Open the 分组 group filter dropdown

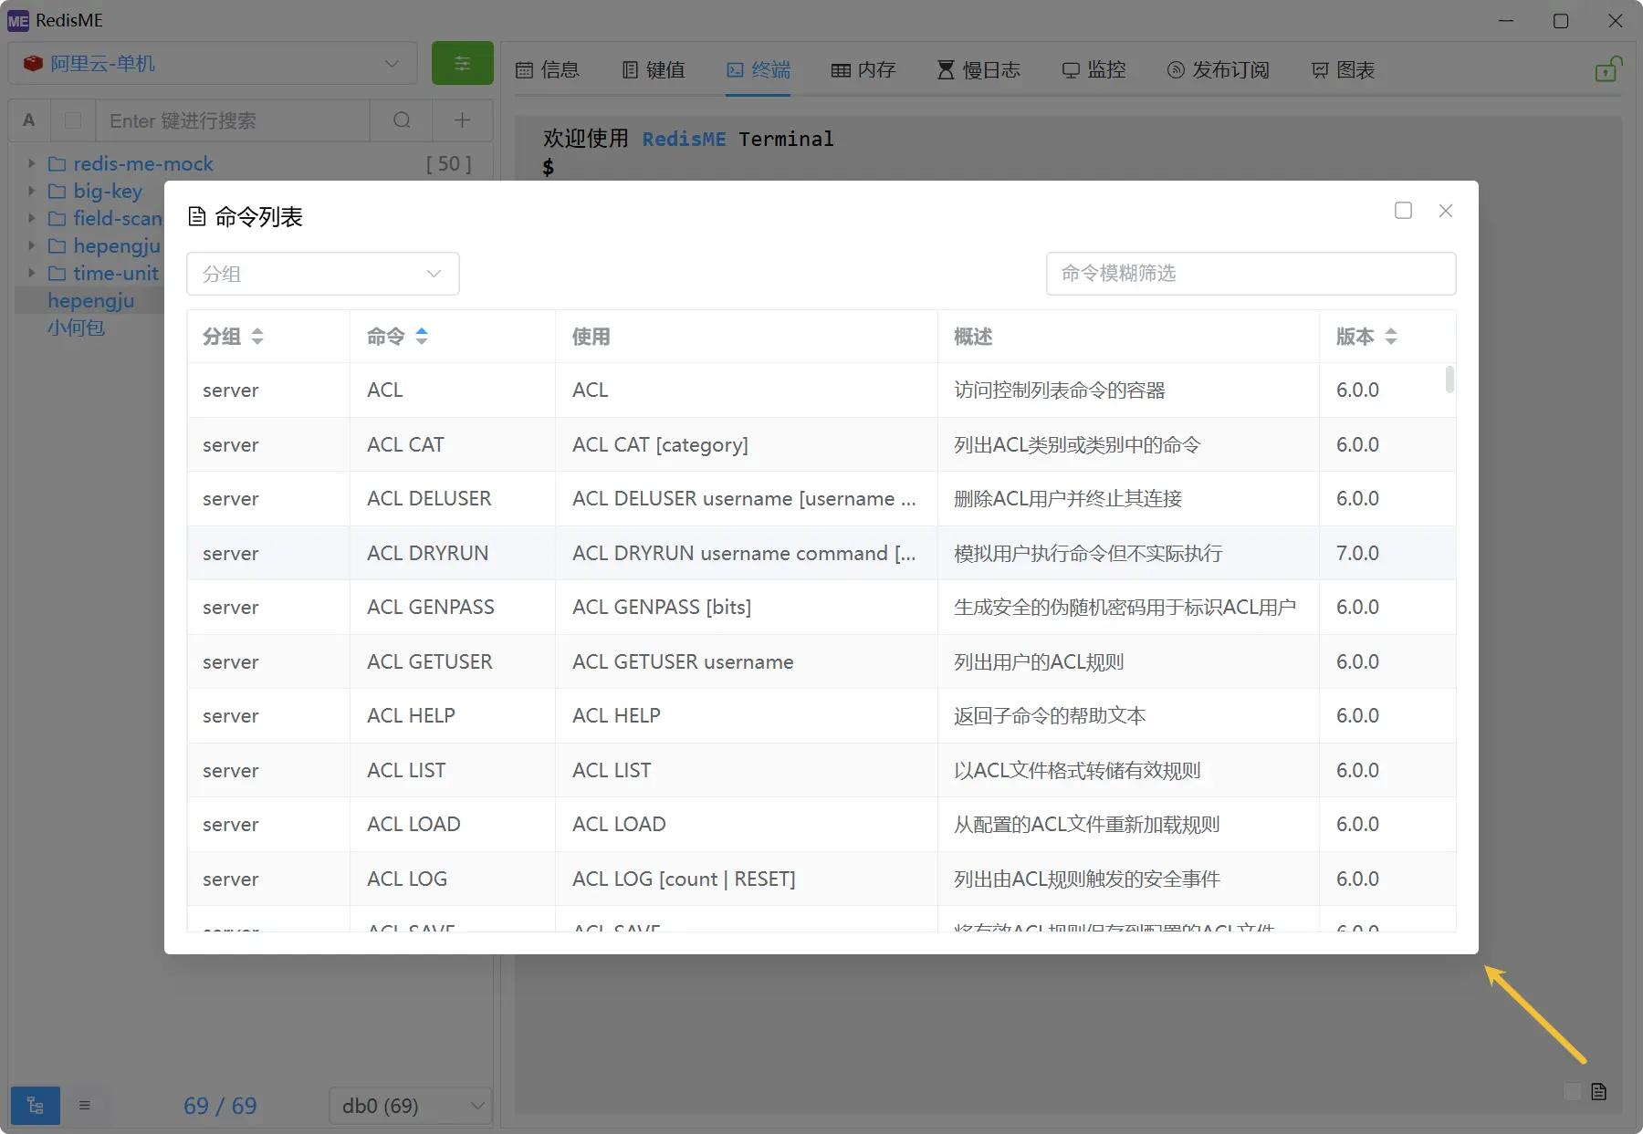(x=323, y=274)
